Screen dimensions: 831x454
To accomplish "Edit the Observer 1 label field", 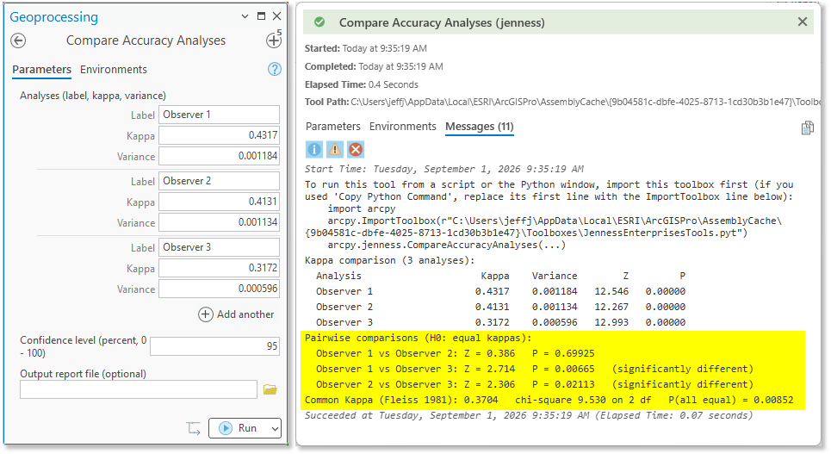I will (x=219, y=115).
